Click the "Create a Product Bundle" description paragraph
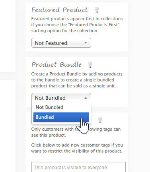Image resolution: width=150 pixels, height=172 pixels. tap(77, 80)
